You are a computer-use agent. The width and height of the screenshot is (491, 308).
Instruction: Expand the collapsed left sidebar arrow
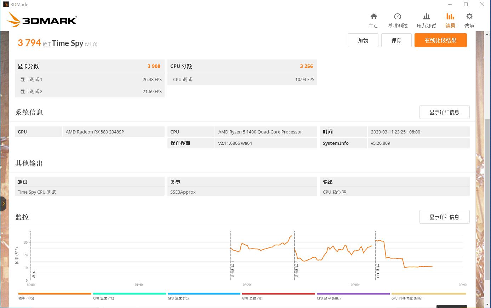[4, 204]
